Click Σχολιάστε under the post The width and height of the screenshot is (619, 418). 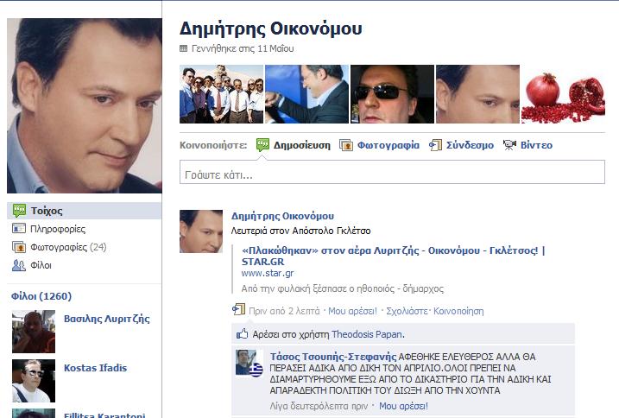[407, 311]
